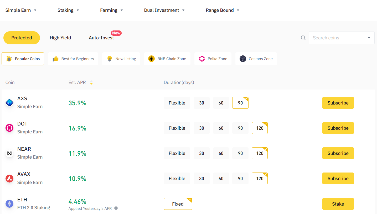
Task: Open the Dual Investment dropdown
Action: [x=164, y=10]
